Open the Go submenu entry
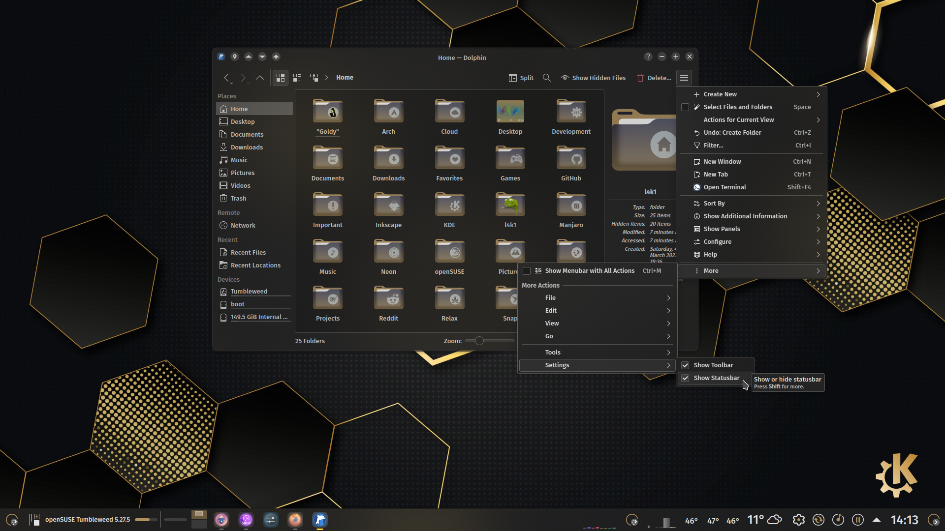 tap(598, 336)
